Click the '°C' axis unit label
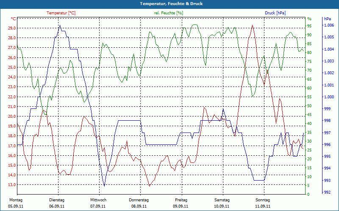The image size is (339, 211). tap(14, 19)
